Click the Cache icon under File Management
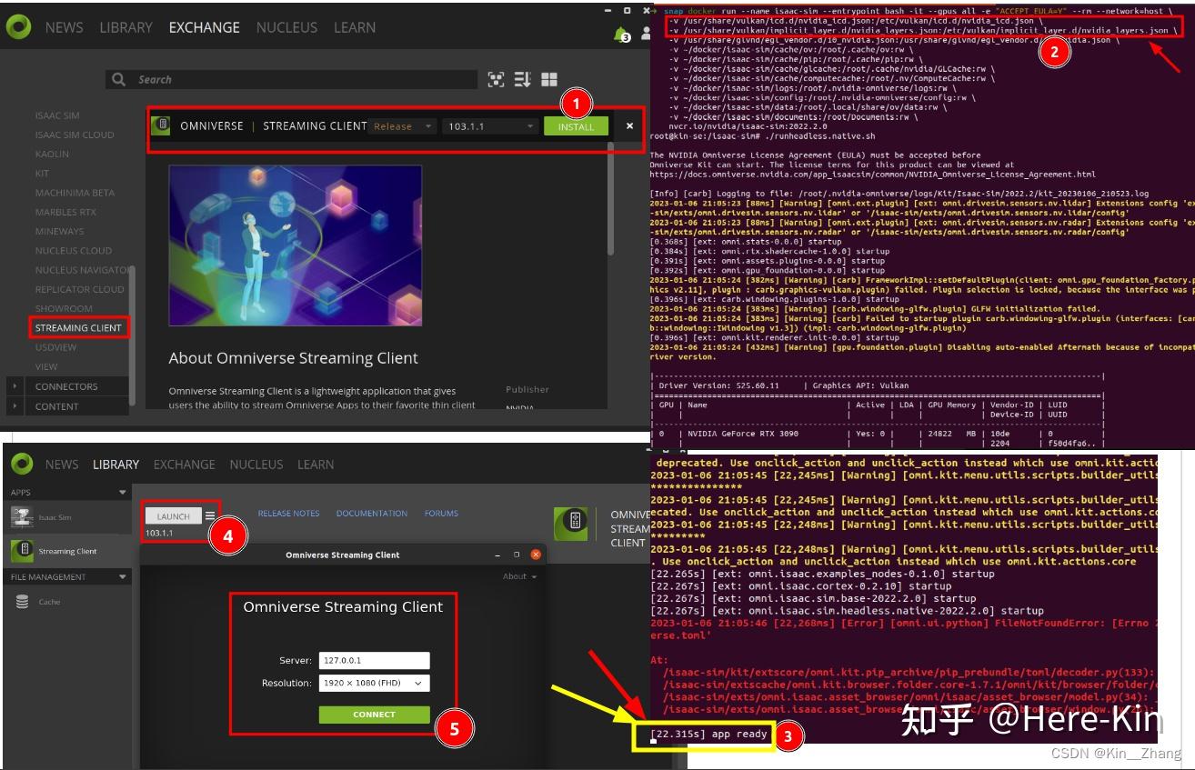The image size is (1195, 770). click(23, 602)
